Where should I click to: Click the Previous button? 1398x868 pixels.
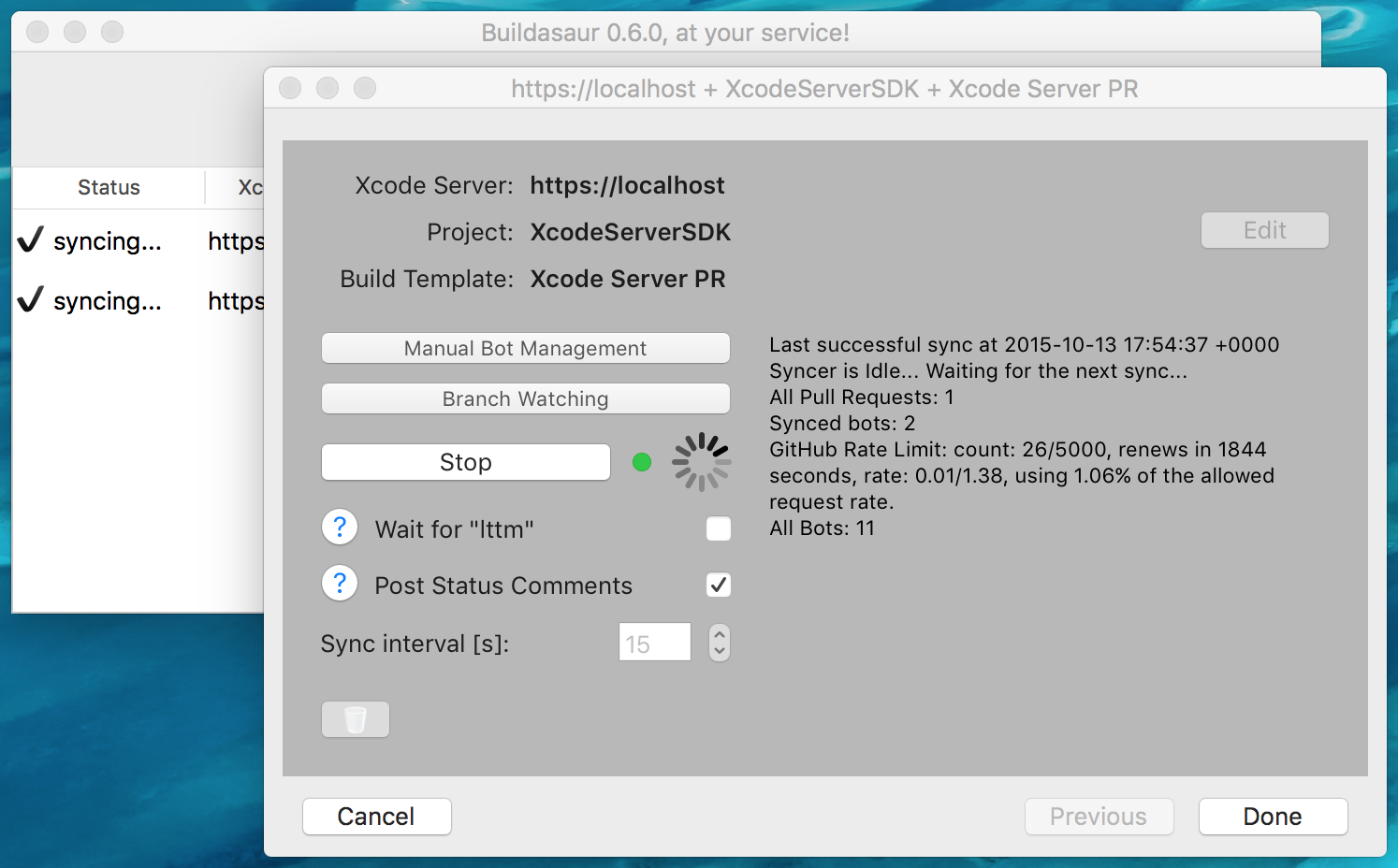[1099, 817]
